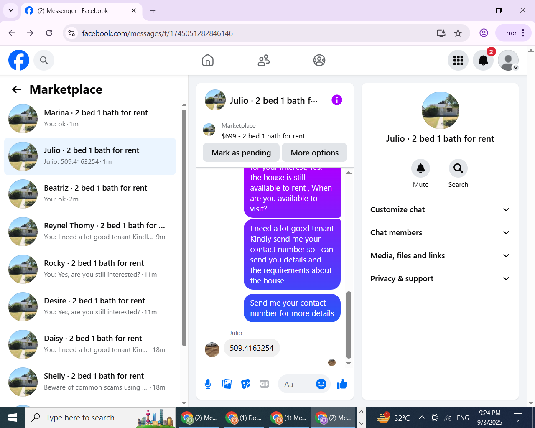Go to the Home feed icon

tap(208, 60)
